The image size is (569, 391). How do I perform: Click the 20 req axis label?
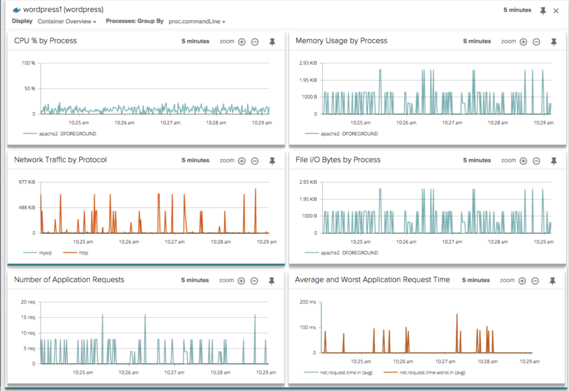pos(28,302)
